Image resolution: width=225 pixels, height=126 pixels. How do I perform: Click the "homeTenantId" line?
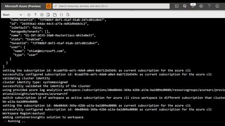coord(58,20)
